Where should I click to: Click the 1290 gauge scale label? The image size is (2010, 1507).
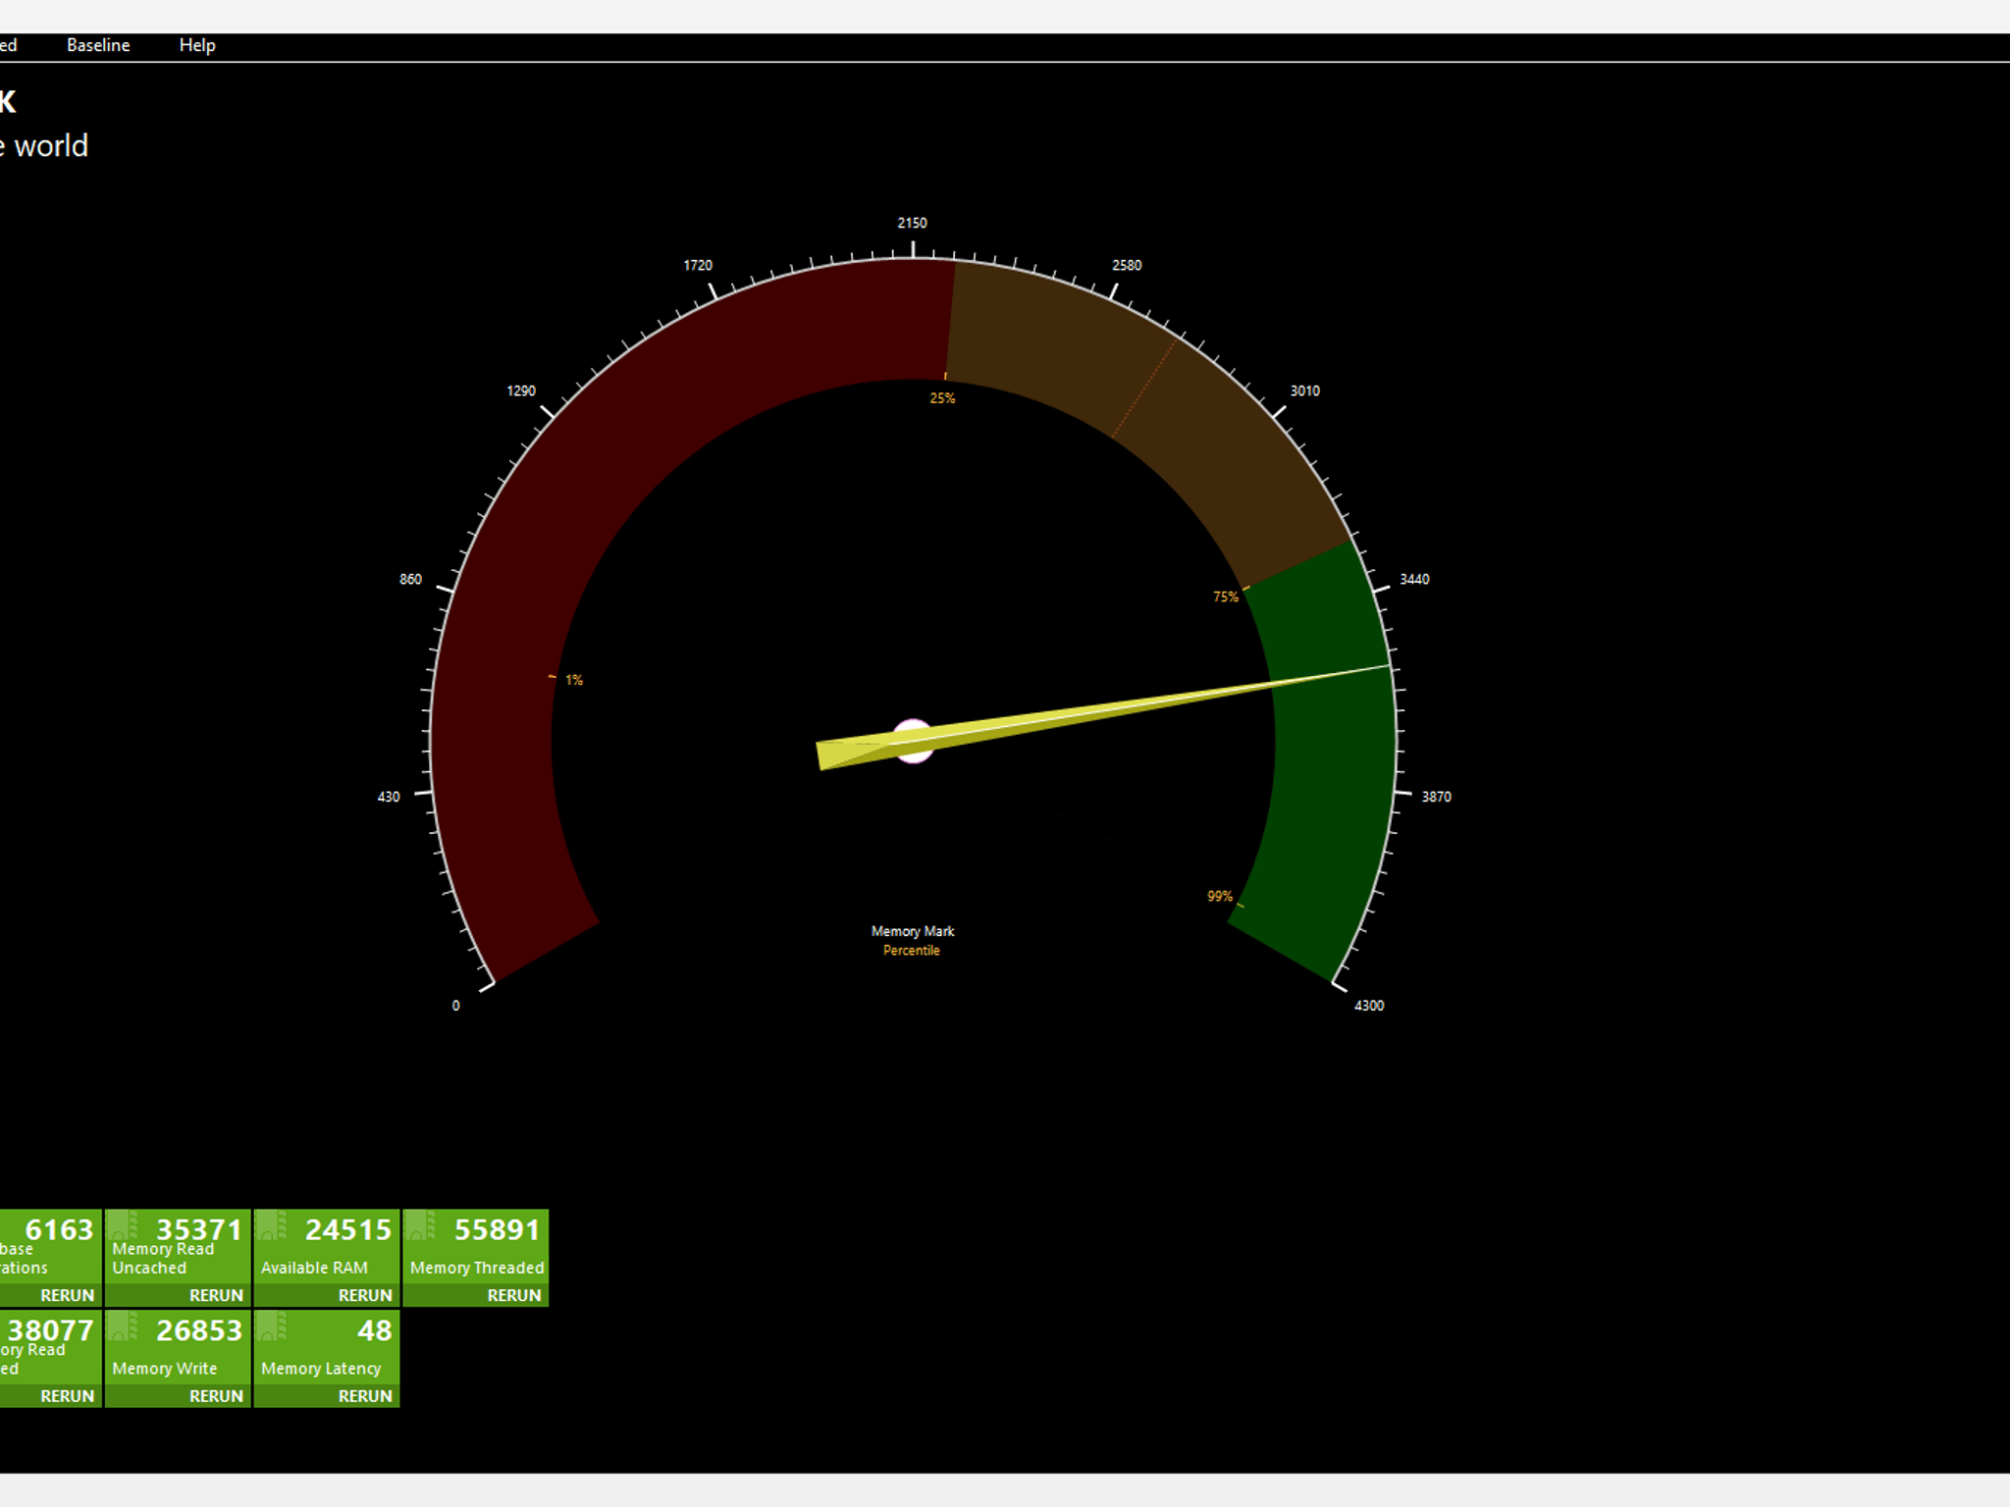click(521, 390)
